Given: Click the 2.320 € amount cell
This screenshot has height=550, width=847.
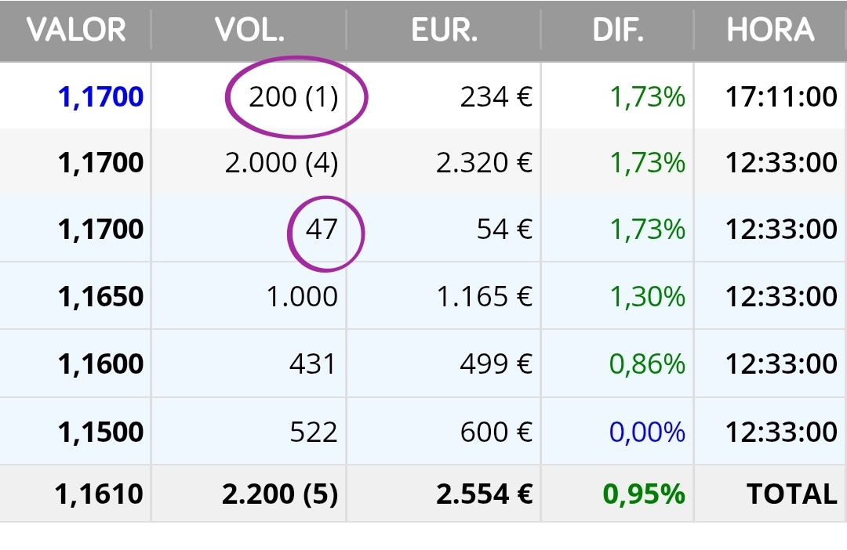Looking at the screenshot, I should [484, 163].
